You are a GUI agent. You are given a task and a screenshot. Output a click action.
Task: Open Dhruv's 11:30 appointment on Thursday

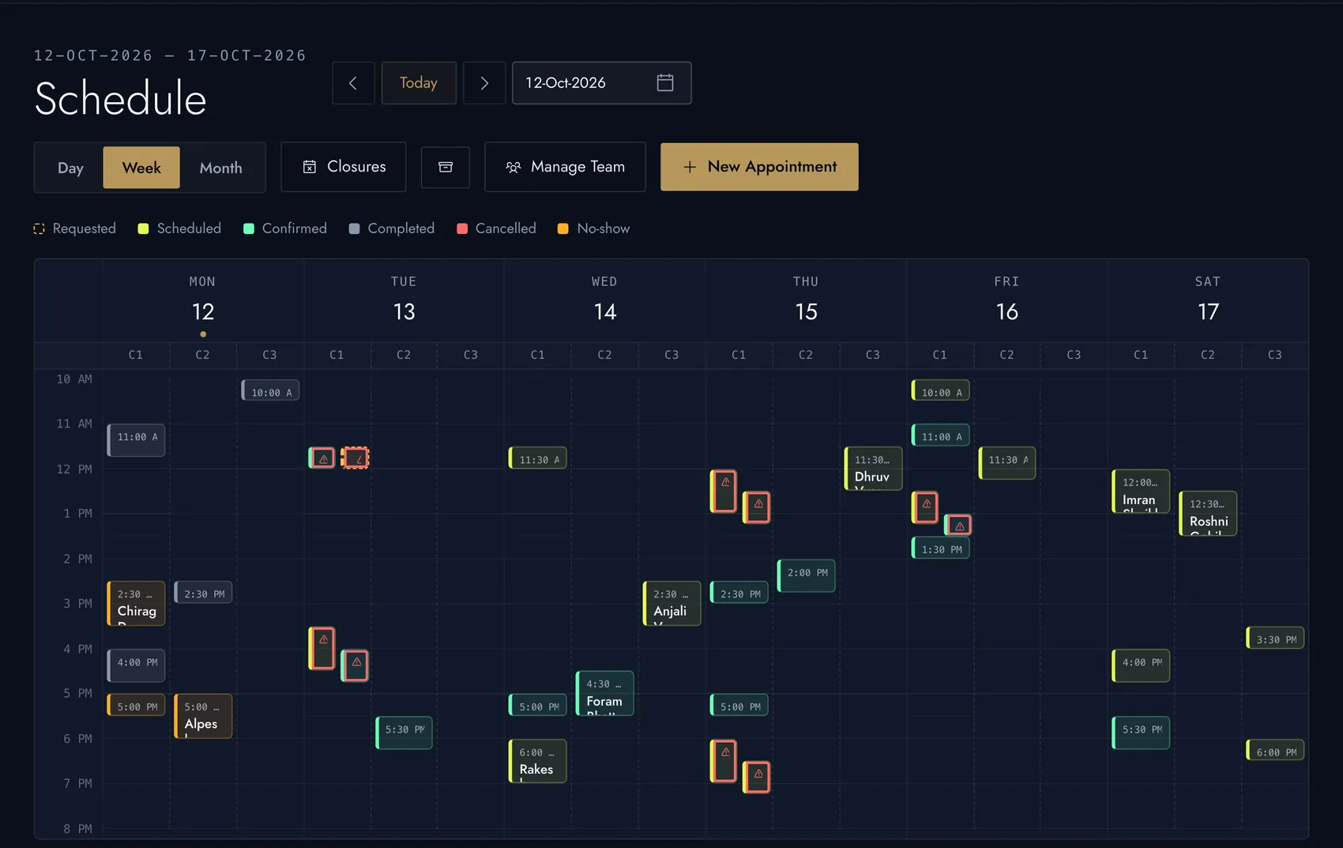pos(873,469)
